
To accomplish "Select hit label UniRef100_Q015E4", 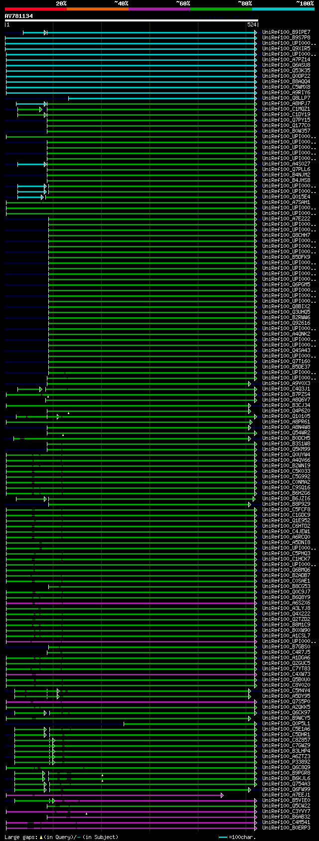I will pos(286,197).
